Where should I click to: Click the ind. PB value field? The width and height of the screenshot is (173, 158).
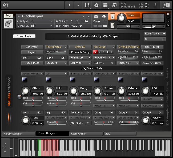[104, 63]
